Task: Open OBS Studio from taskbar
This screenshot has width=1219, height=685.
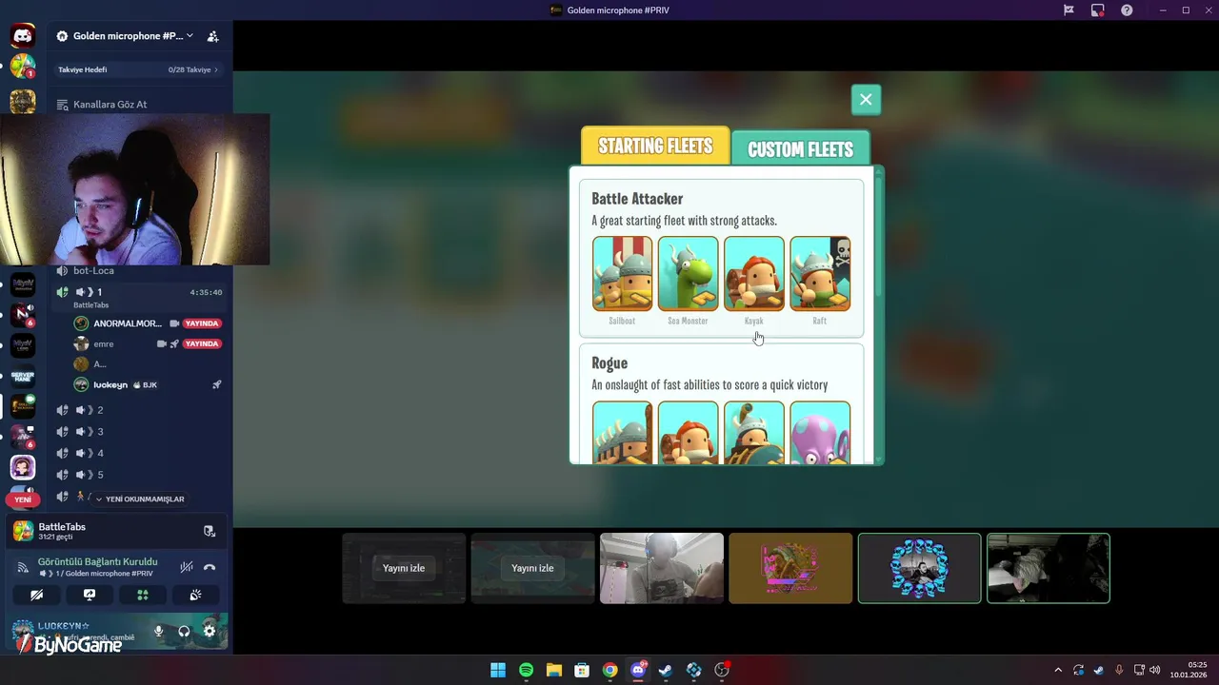Action: [722, 670]
